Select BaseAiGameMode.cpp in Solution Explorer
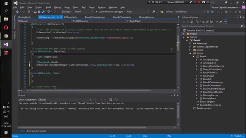Screen dimensions: 246x138 tap(214, 89)
